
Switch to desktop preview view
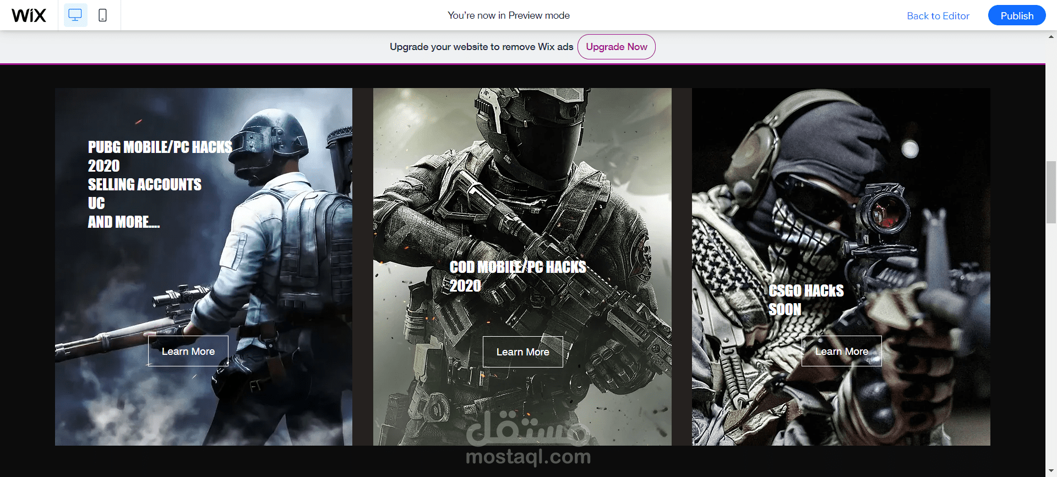coord(75,15)
